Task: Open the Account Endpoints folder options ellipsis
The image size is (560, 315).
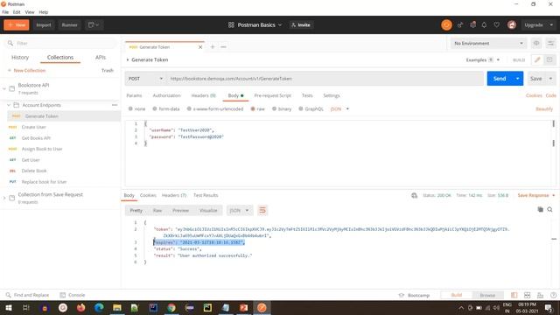Action: pos(115,105)
